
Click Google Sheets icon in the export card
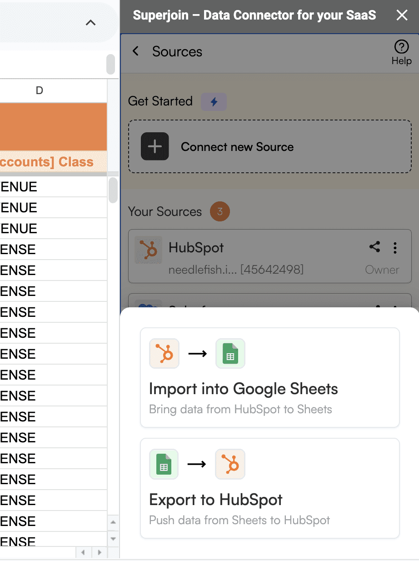pos(164,464)
